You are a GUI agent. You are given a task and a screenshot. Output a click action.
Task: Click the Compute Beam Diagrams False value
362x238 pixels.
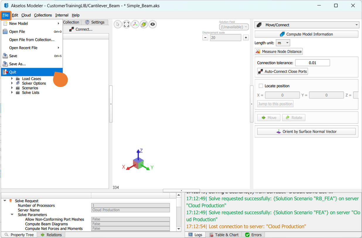pyautogui.click(x=130, y=224)
